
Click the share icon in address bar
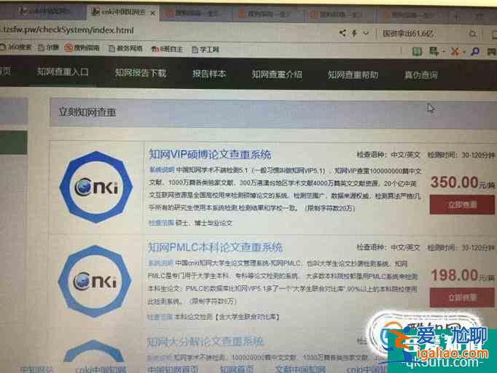343,33
